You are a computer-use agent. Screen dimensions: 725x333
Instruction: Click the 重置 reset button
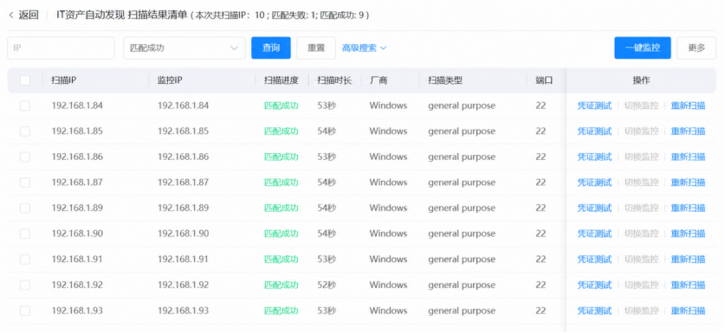316,48
